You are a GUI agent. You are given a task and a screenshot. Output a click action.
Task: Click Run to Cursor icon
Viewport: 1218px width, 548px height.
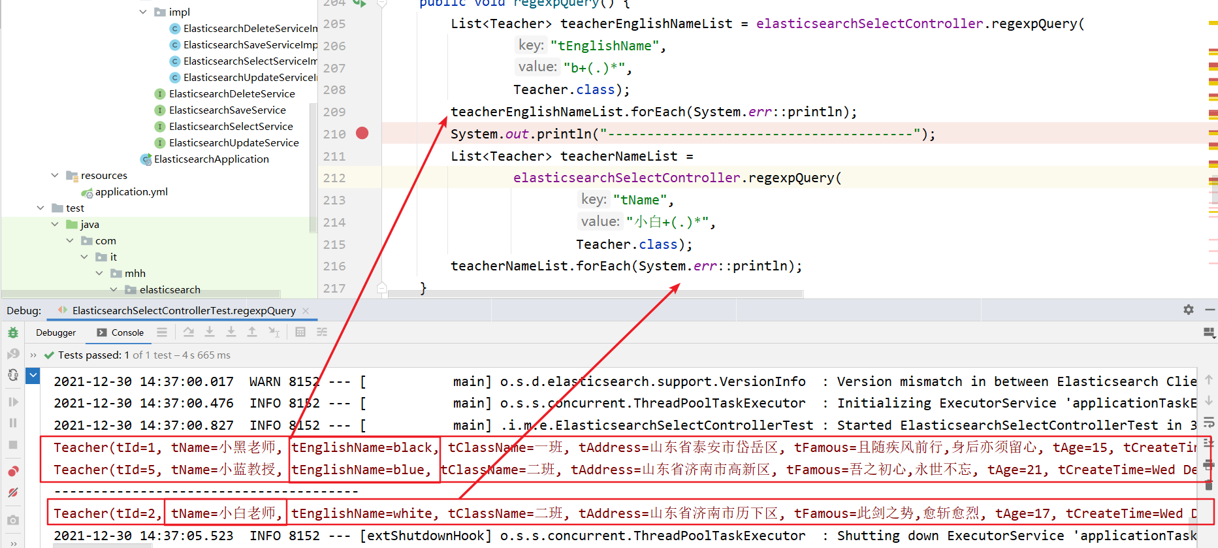click(x=274, y=332)
